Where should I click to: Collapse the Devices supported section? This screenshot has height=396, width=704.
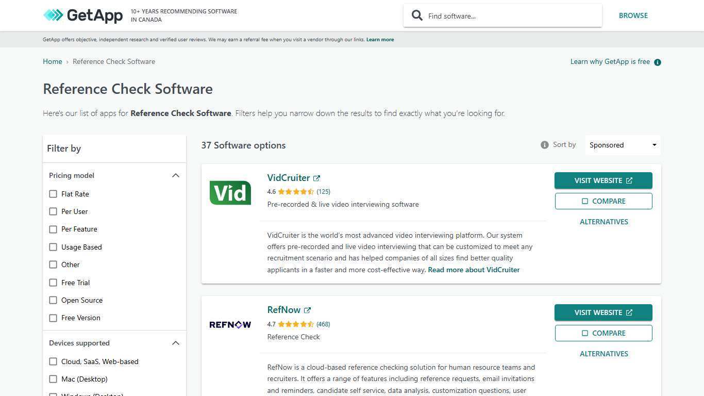[176, 343]
